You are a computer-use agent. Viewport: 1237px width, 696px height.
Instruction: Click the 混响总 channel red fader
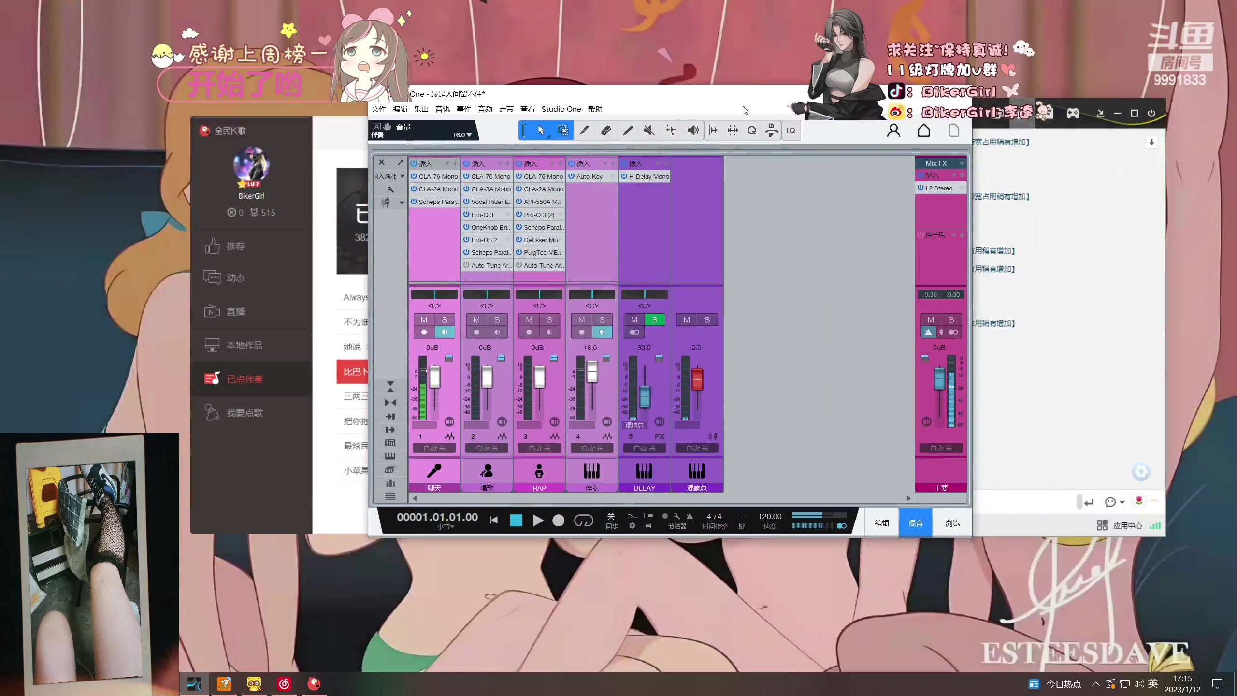(x=697, y=380)
